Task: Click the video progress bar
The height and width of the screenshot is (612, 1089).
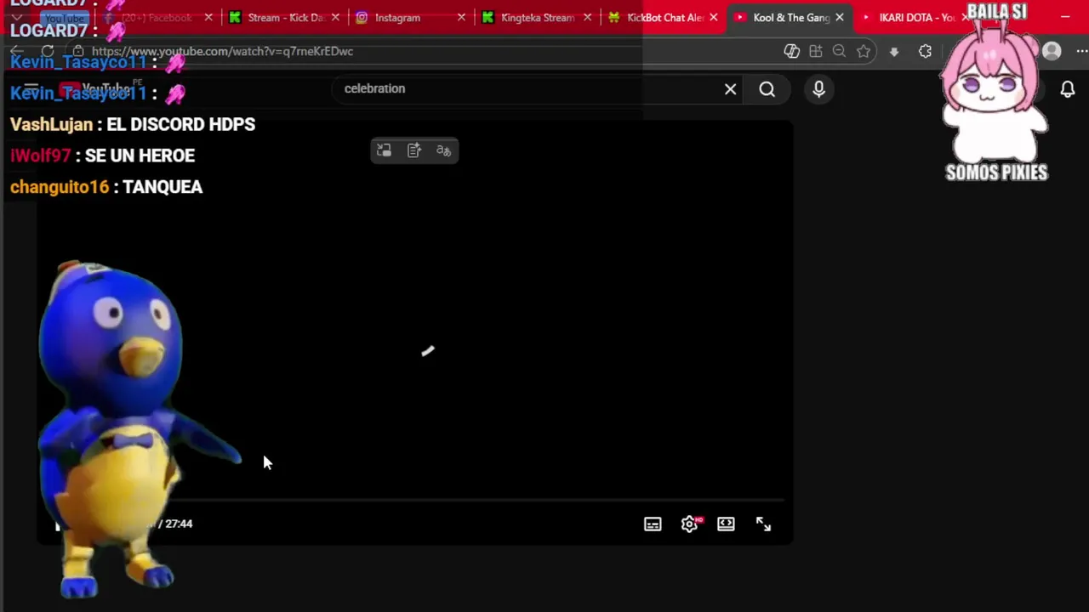Action: coord(414,501)
